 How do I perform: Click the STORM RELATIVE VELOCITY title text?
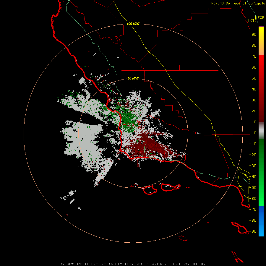tap(92, 264)
